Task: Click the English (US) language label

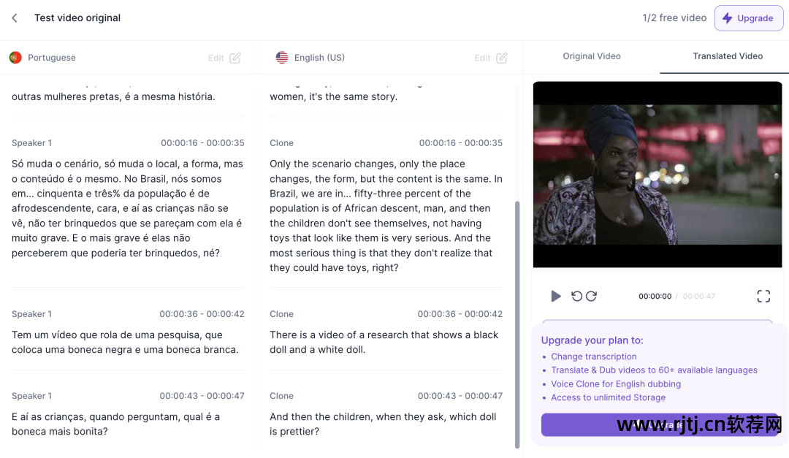Action: click(319, 58)
